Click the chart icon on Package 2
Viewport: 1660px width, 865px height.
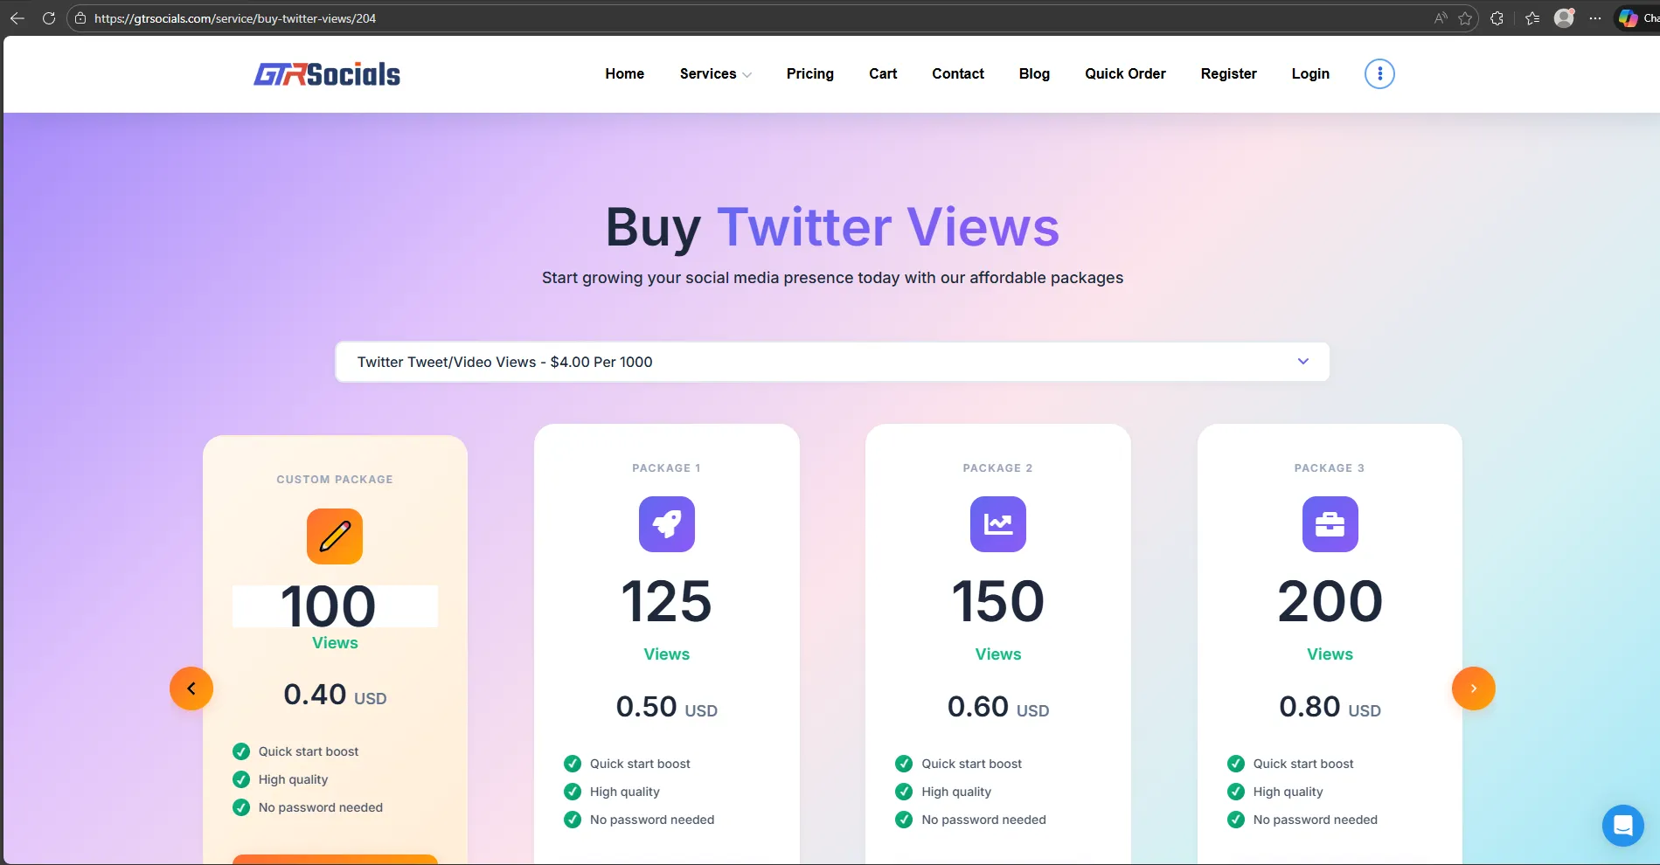click(997, 524)
